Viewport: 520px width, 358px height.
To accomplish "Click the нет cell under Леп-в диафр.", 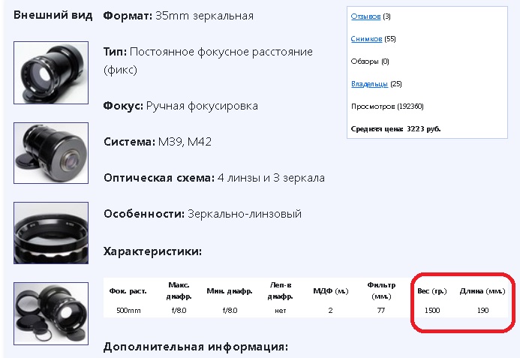I will pos(280,311).
